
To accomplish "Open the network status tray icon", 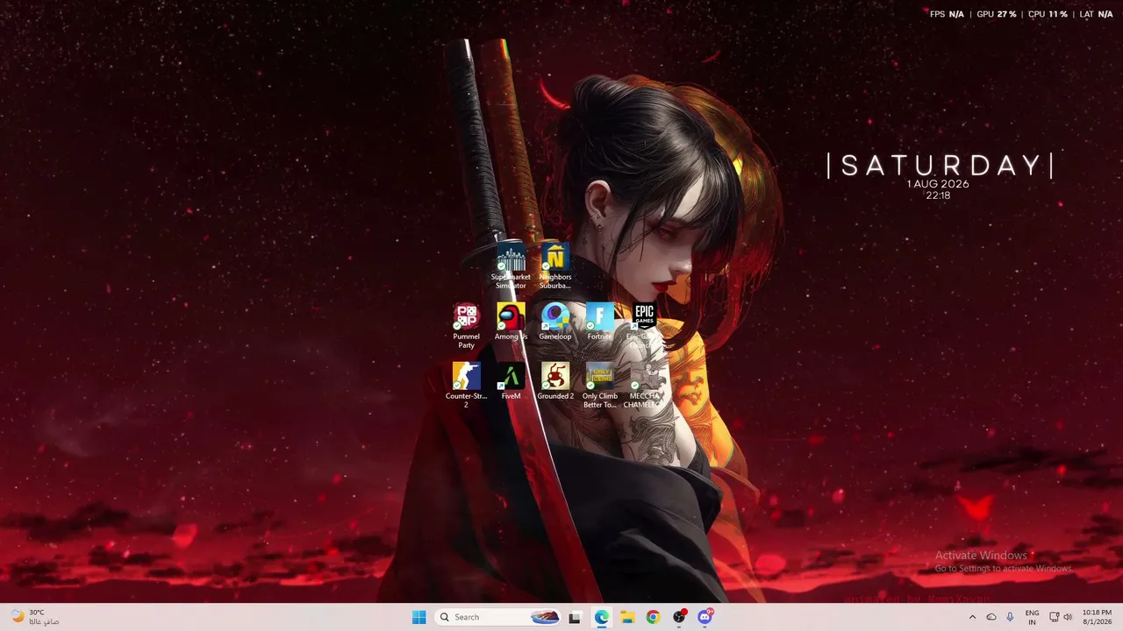I will [x=1055, y=617].
